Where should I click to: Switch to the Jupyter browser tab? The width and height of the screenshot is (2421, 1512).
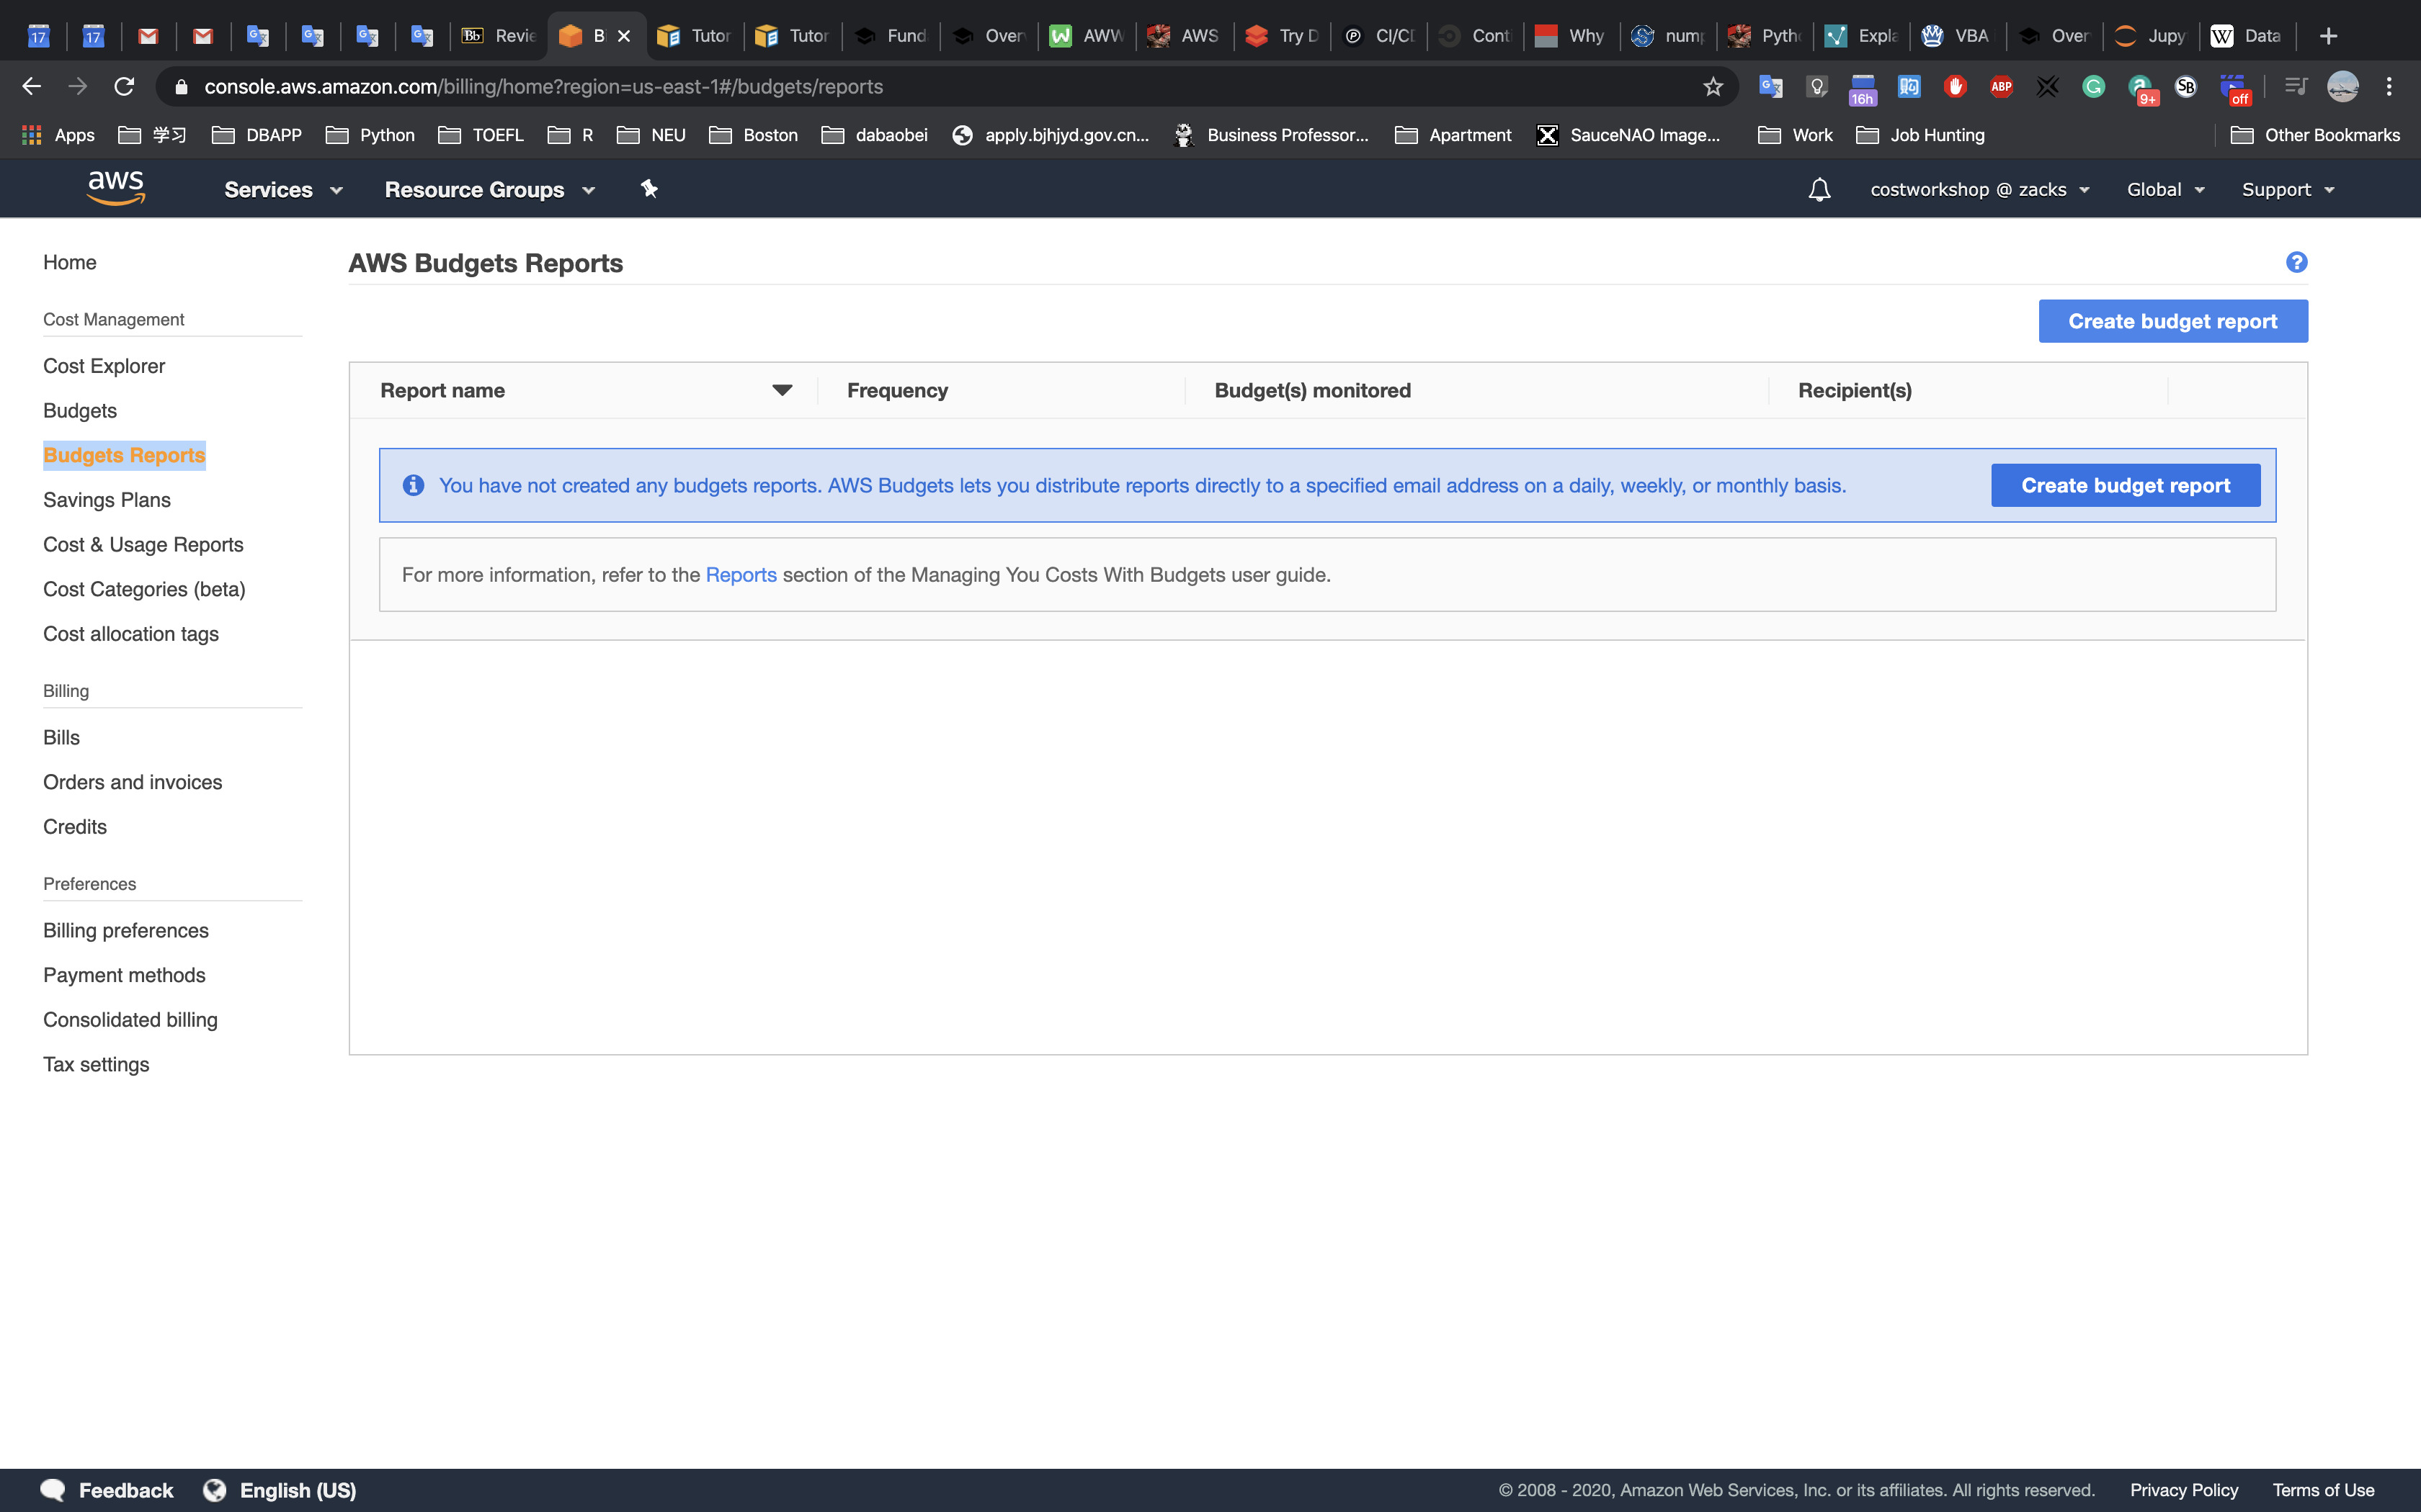click(x=2151, y=36)
